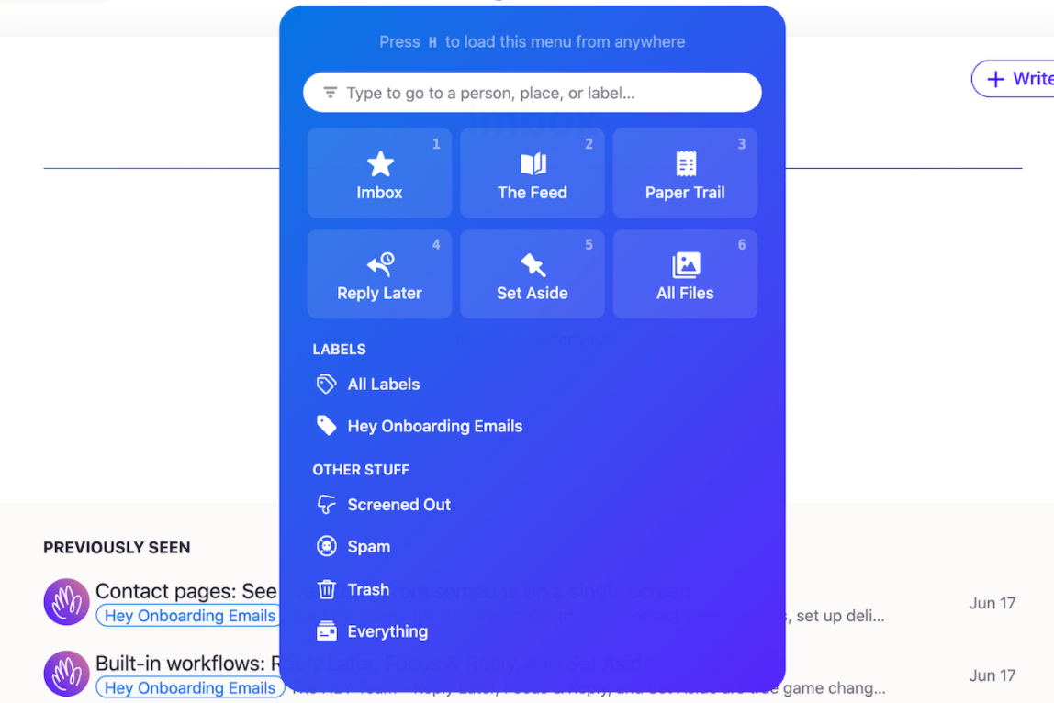Click Hey Onboarding Emails tag on Built-in workflows email
This screenshot has height=703, width=1054.
click(x=189, y=687)
